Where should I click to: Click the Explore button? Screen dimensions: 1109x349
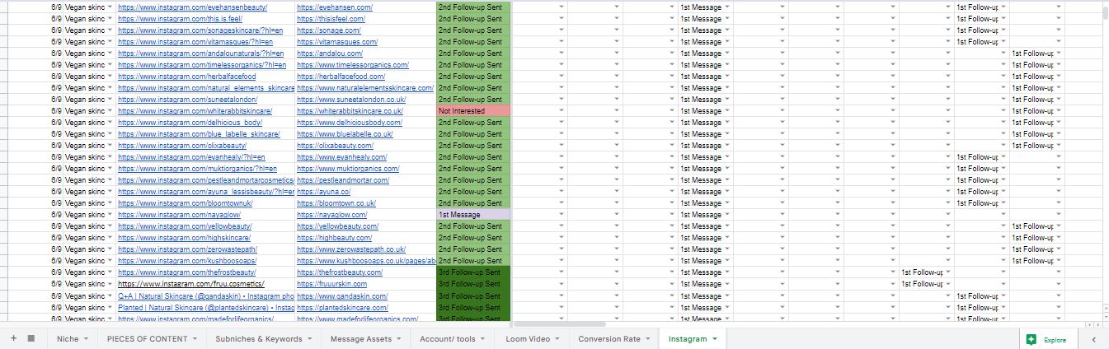coord(1046,339)
